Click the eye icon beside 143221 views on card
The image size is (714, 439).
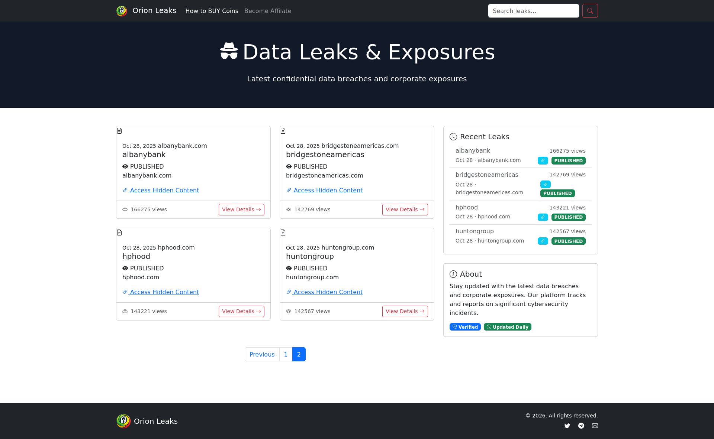pos(125,311)
